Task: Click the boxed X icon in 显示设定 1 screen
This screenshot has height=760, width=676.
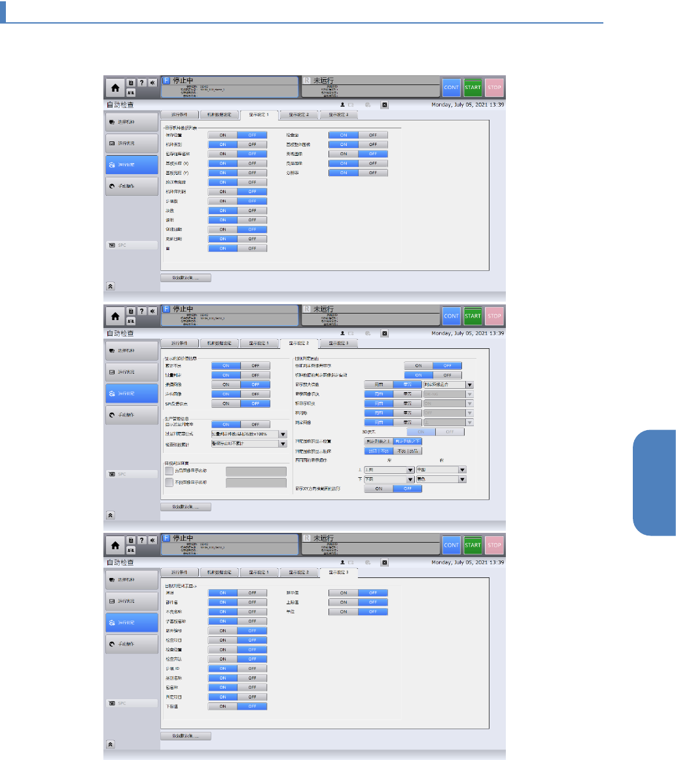Action: point(384,105)
